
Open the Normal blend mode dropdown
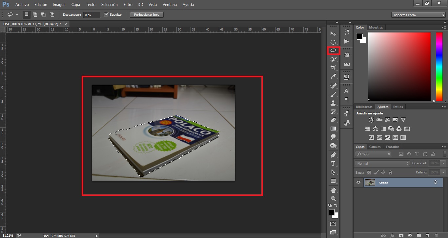382,163
